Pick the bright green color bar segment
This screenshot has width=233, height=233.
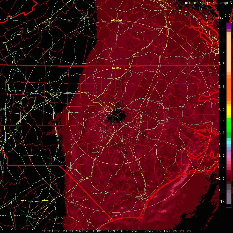pos(229,125)
